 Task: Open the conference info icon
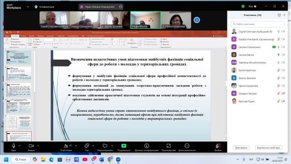(x=146, y=146)
